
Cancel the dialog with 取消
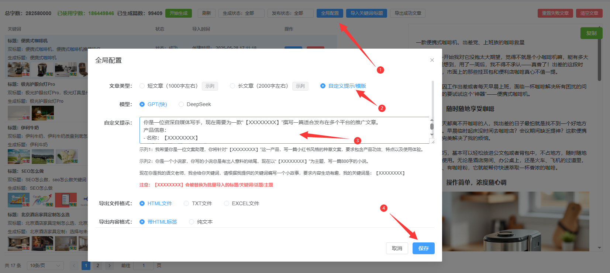397,248
